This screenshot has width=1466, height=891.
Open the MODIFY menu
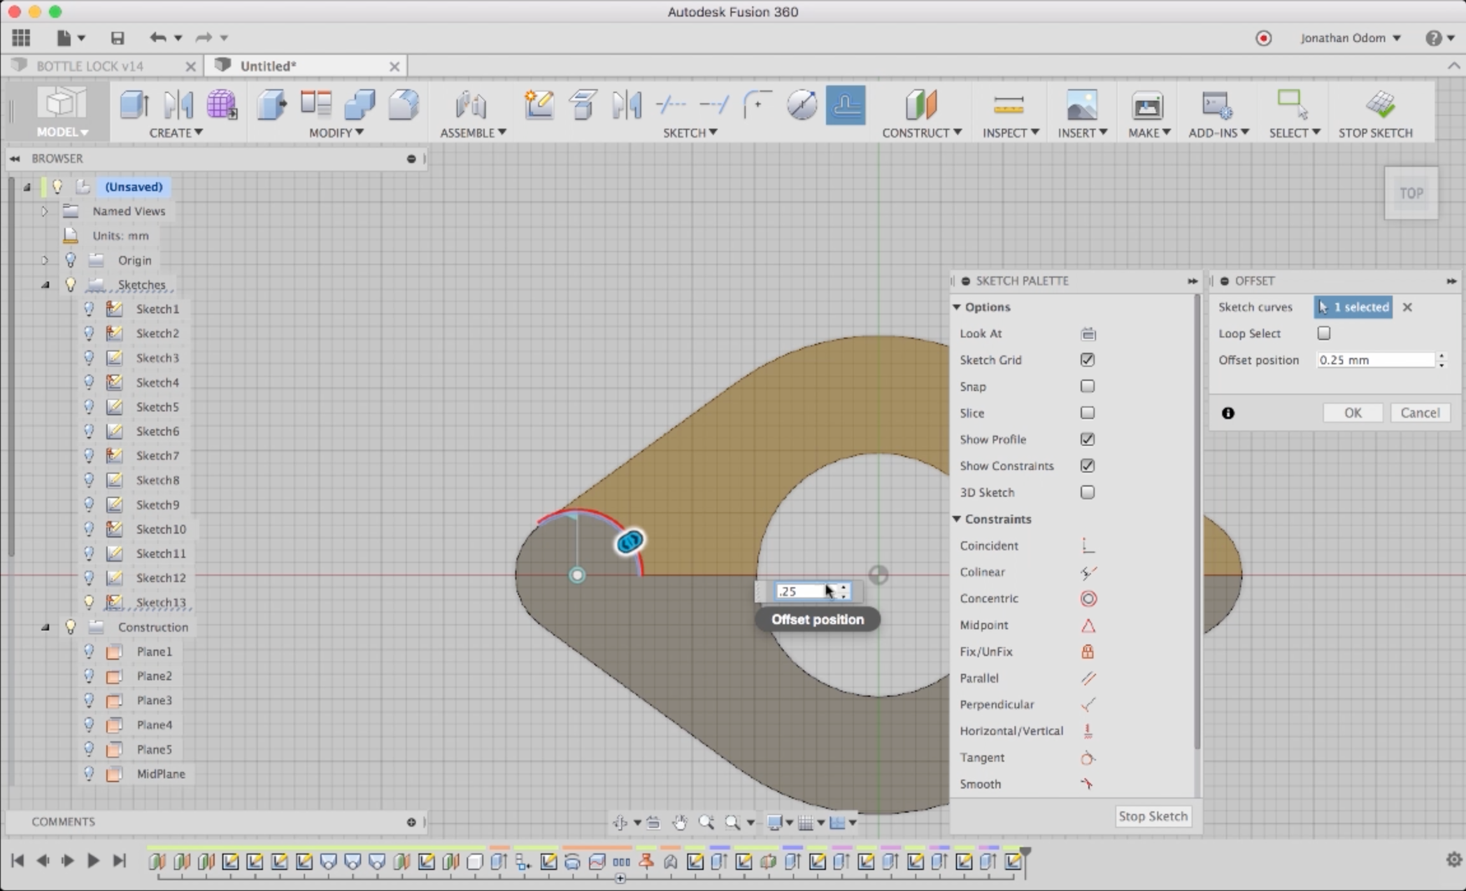[336, 132]
